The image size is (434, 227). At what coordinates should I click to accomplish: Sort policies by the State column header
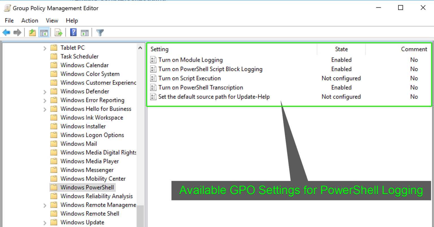pyautogui.click(x=341, y=49)
